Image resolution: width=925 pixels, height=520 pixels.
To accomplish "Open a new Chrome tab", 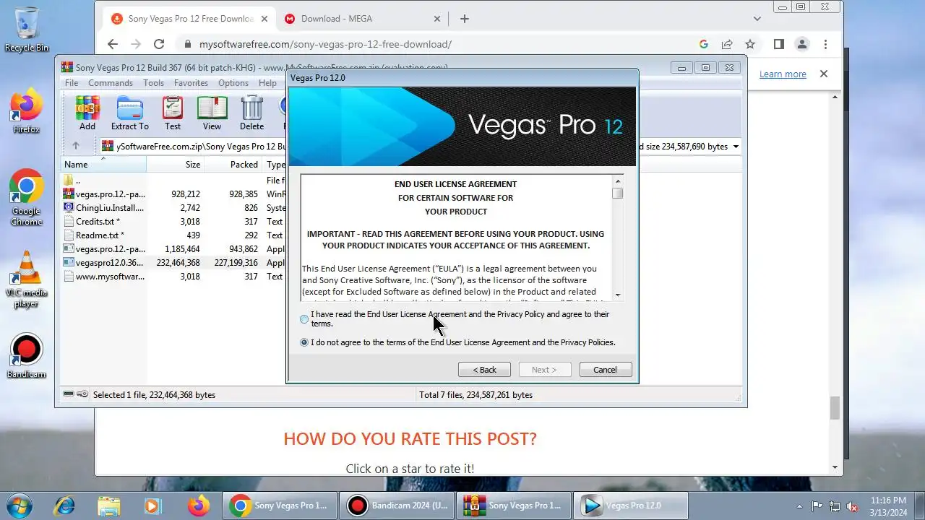I will point(465,19).
